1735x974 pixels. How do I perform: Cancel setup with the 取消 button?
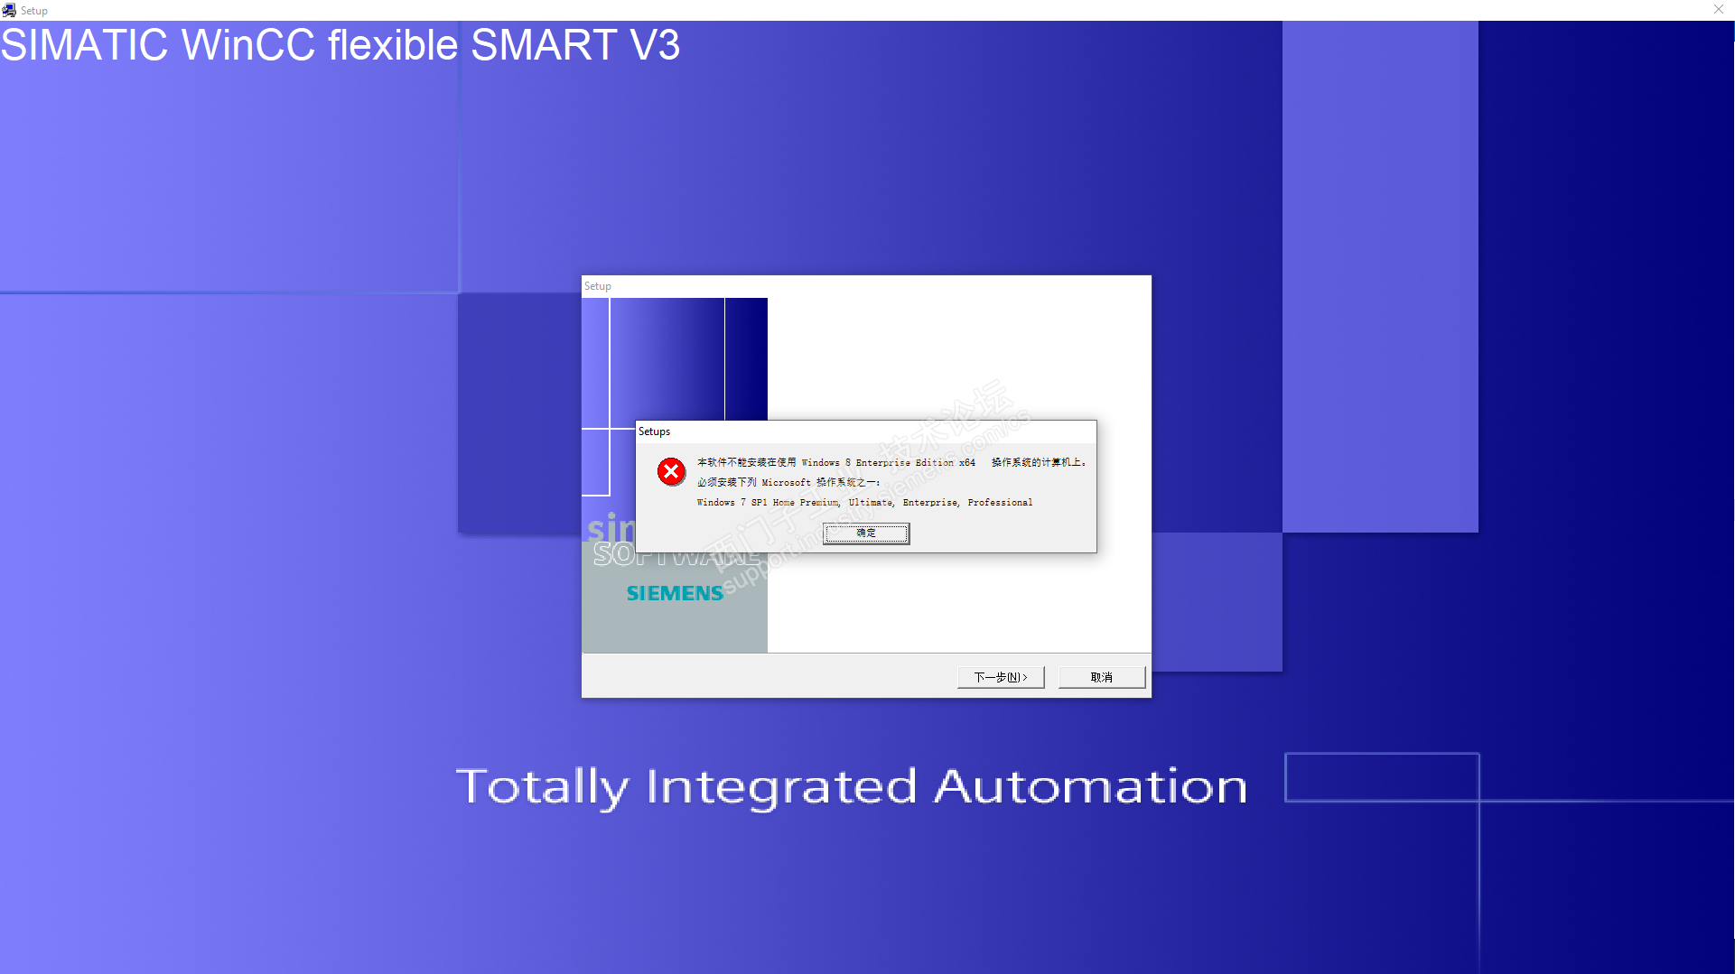tap(1101, 677)
